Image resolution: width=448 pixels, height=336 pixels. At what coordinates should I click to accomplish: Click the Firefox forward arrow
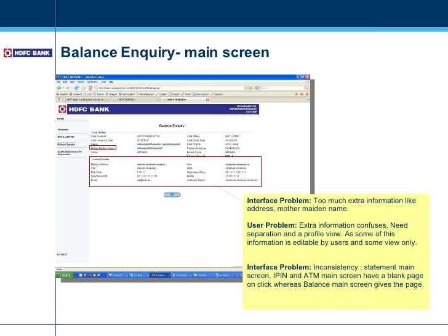pos(68,88)
